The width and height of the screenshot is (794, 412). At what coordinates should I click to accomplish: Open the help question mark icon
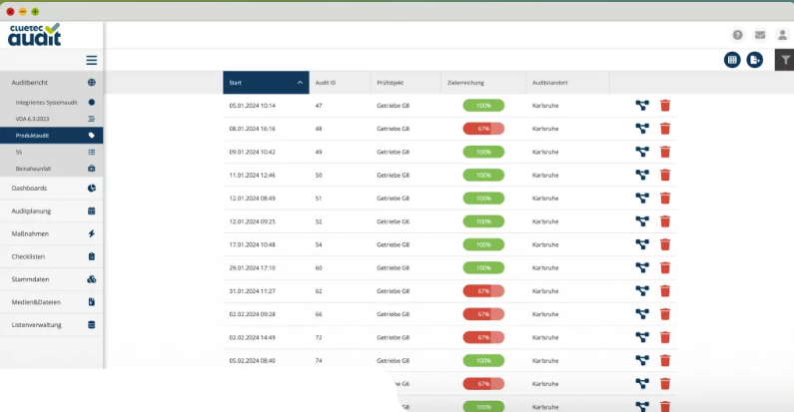tap(737, 35)
